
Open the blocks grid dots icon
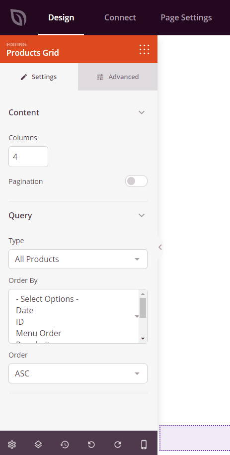click(x=144, y=50)
